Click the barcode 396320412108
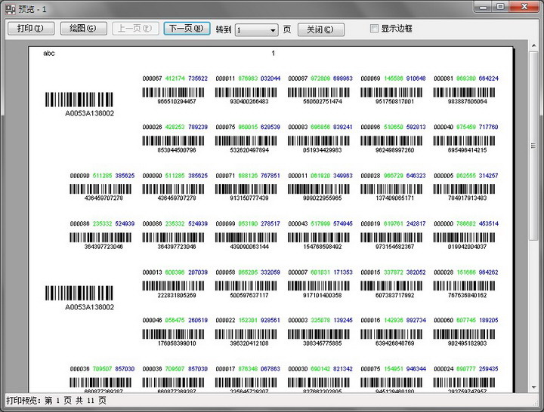 246,334
